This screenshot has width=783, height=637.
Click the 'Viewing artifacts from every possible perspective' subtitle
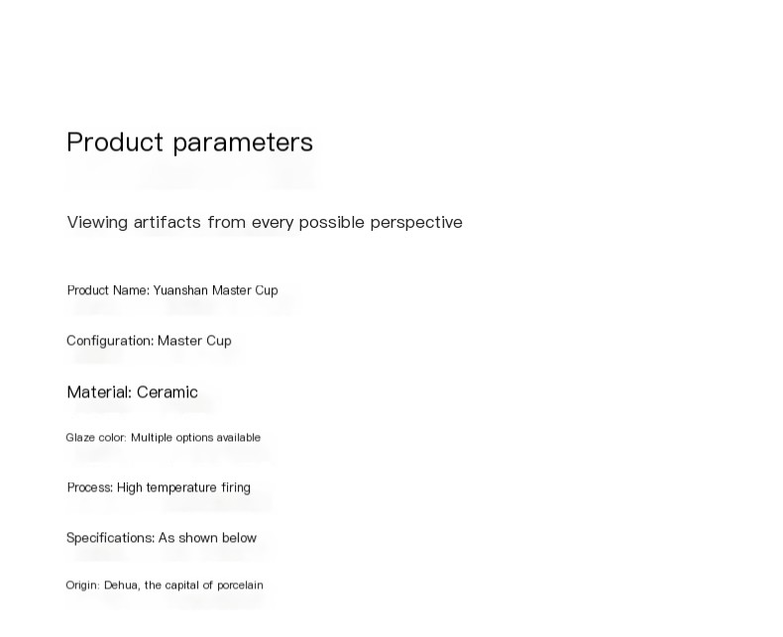(x=265, y=222)
